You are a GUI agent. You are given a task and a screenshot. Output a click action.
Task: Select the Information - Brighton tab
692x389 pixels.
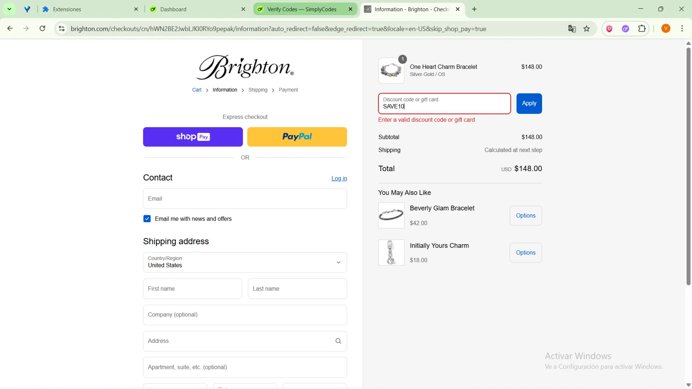(x=412, y=9)
